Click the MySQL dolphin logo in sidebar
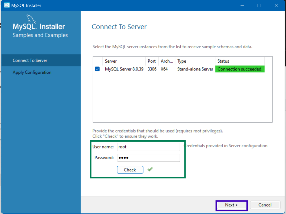The image size is (286, 214). point(31,19)
